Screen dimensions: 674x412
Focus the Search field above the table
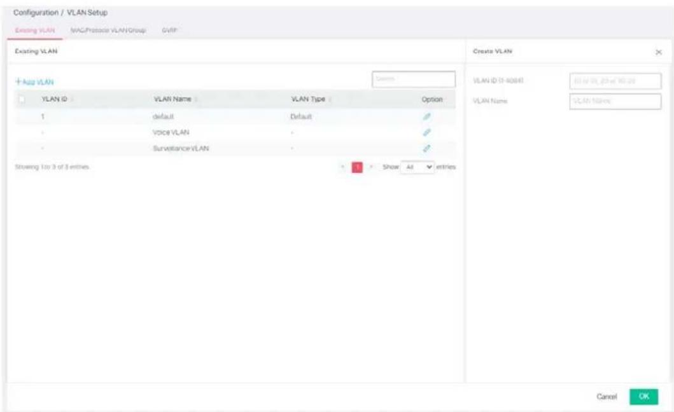414,79
